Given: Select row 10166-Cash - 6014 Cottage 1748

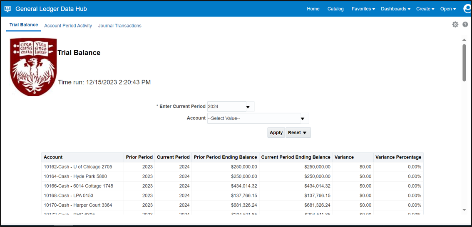Looking at the screenshot, I should [x=232, y=186].
